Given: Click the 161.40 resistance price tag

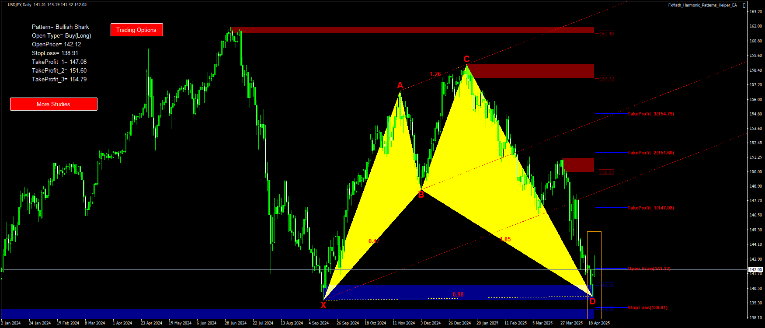Looking at the screenshot, I should point(606,34).
